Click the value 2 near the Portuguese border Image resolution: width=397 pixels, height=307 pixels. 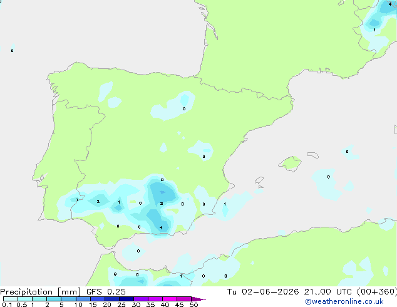coord(98,201)
